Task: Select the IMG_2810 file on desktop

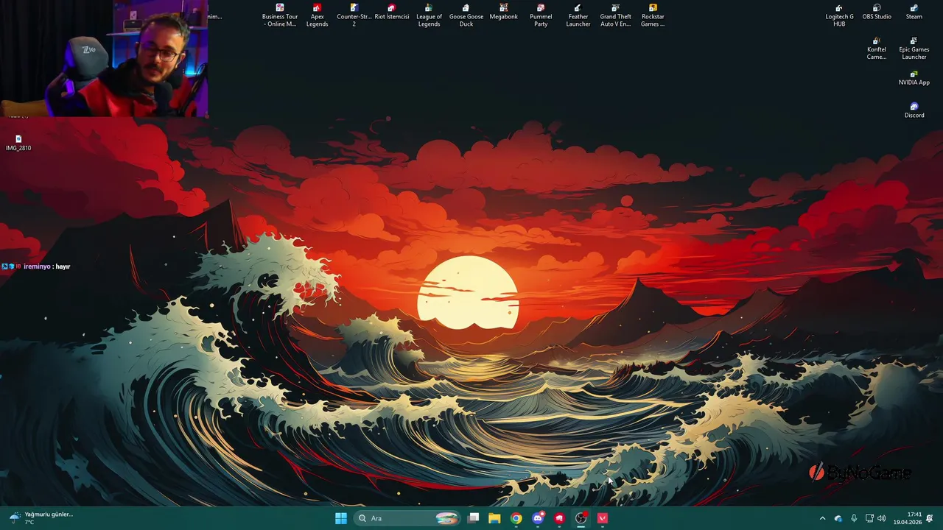Action: 18,143
